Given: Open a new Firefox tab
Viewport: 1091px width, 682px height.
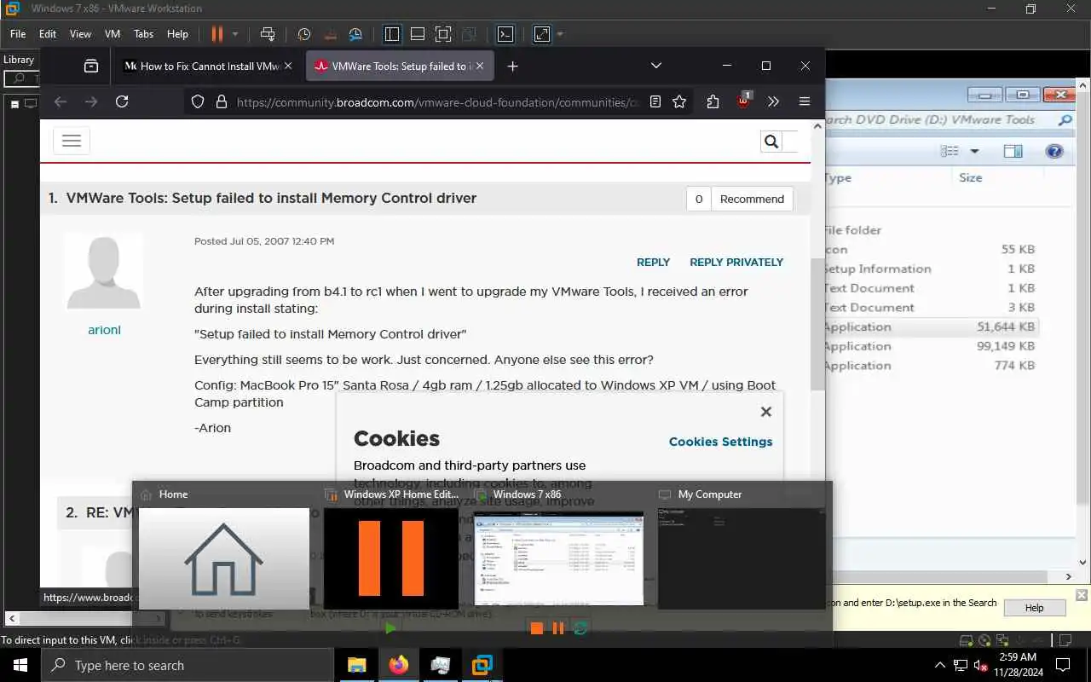Looking at the screenshot, I should click(512, 66).
